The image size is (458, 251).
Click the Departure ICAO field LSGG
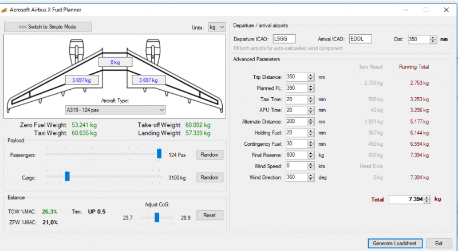tap(284, 39)
